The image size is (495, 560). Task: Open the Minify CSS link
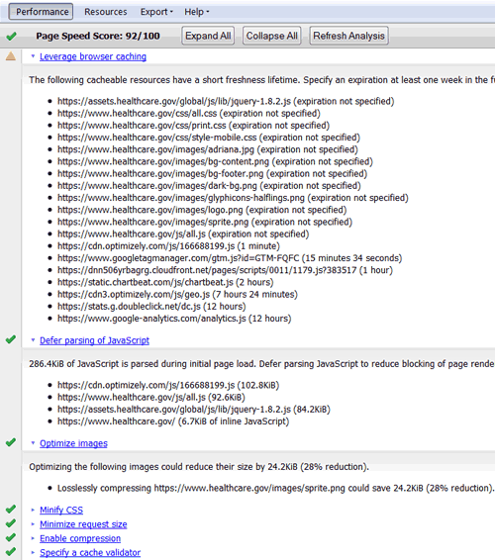tap(61, 510)
